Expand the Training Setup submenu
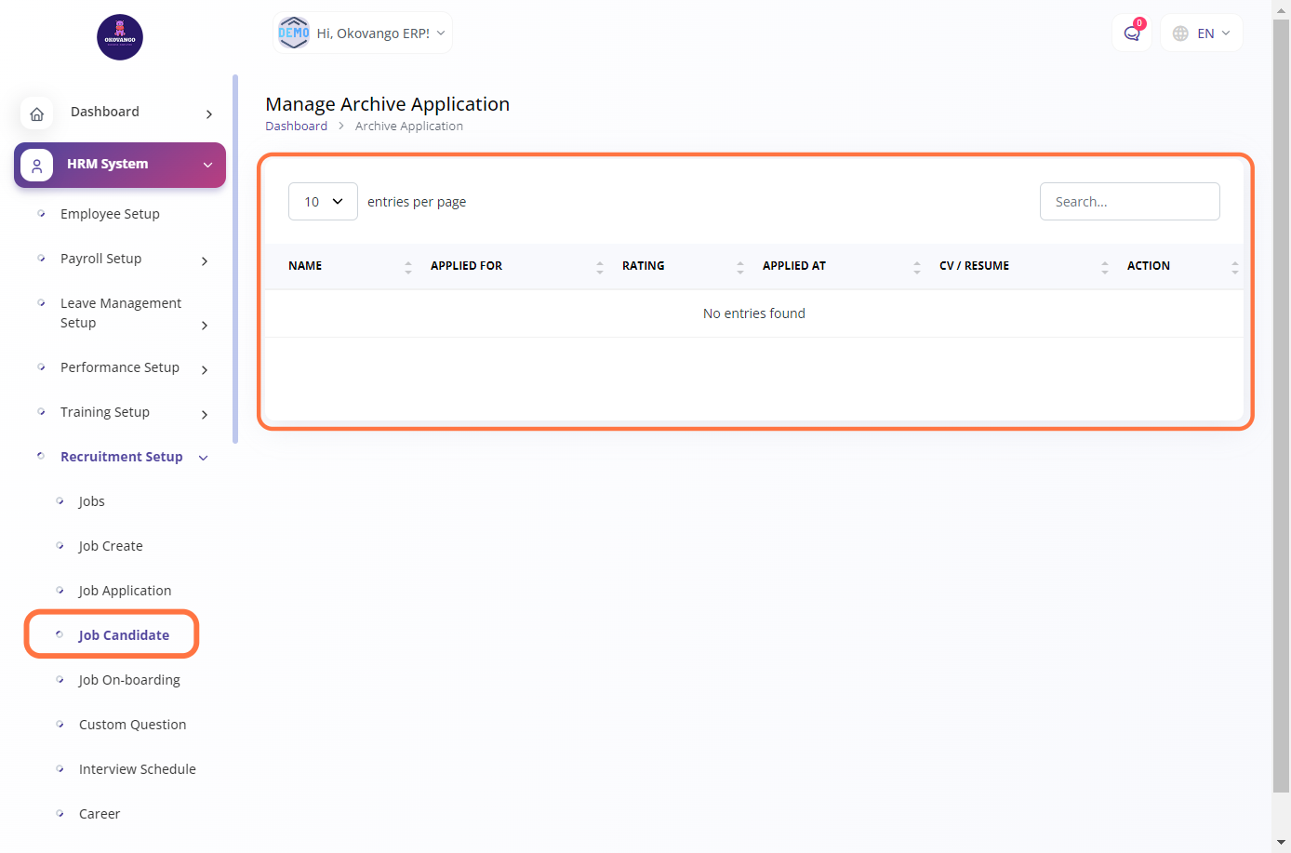Screen dimensions: 1291x853 (205, 414)
